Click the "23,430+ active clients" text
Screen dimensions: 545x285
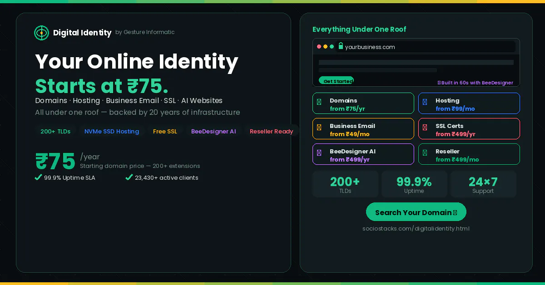point(167,177)
